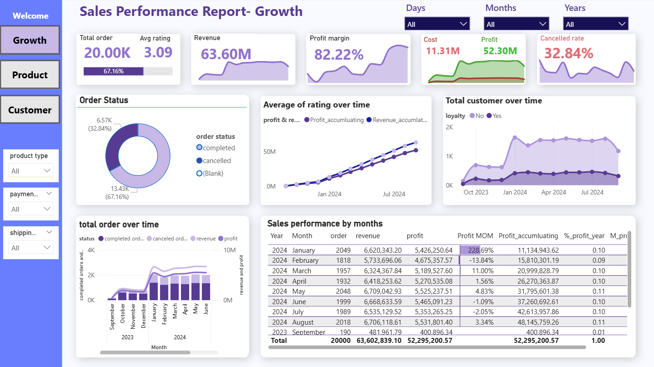Viewport: 654px width, 367px height.
Task: Select the cancelled order status legend marker
Action: tap(199, 160)
